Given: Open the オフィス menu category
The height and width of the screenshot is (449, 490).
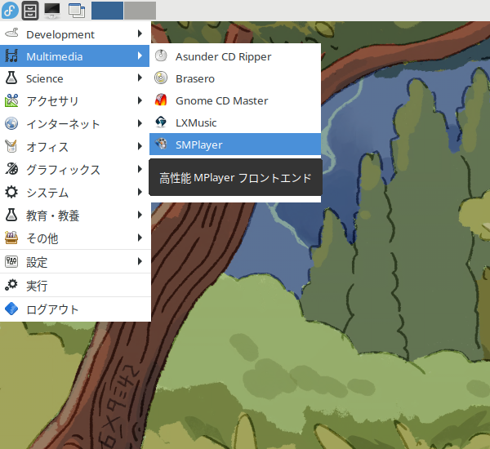Looking at the screenshot, I should 75,147.
